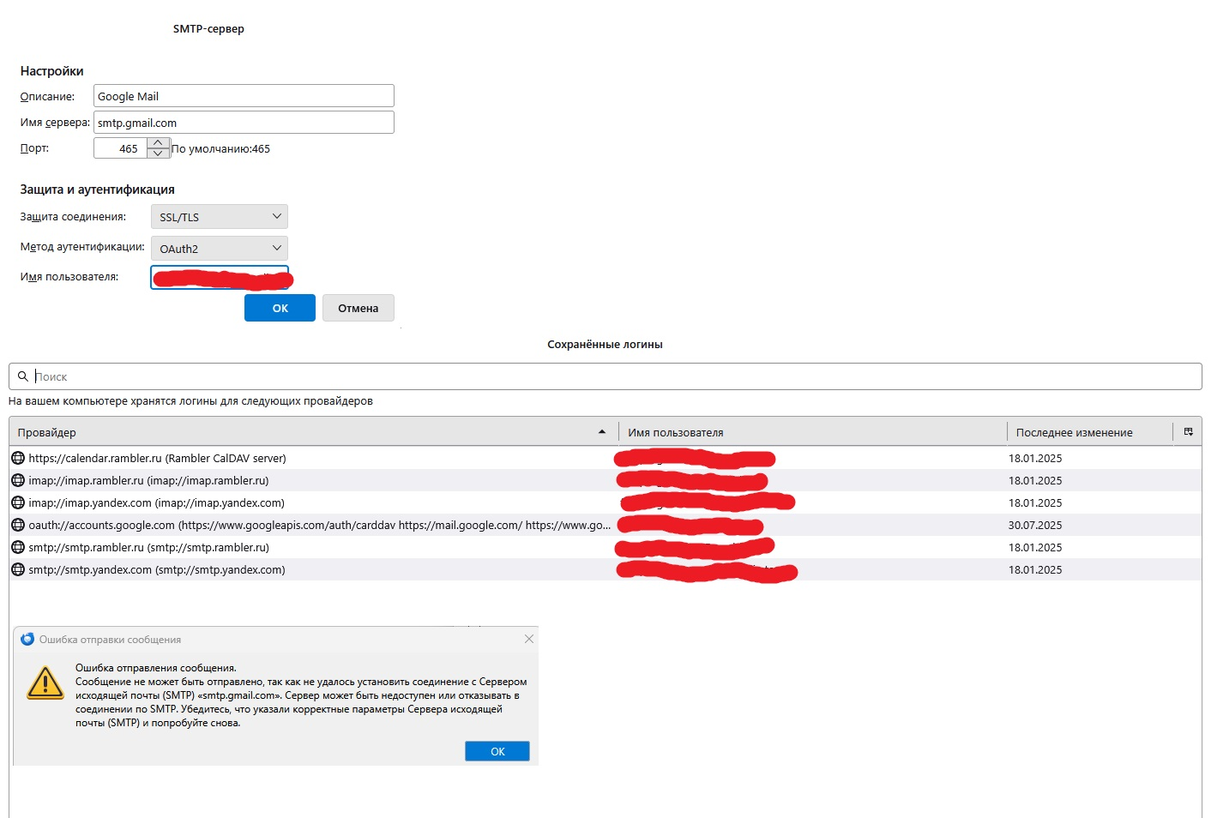Click the Защита соединения label
Viewport: 1217px width, 818px height.
tap(73, 217)
